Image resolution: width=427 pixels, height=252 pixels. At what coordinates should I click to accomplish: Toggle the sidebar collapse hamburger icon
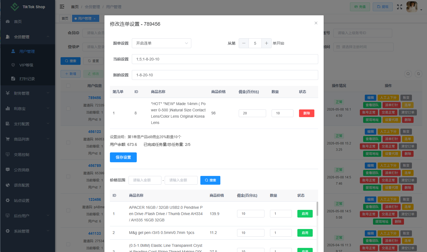[x=62, y=7]
